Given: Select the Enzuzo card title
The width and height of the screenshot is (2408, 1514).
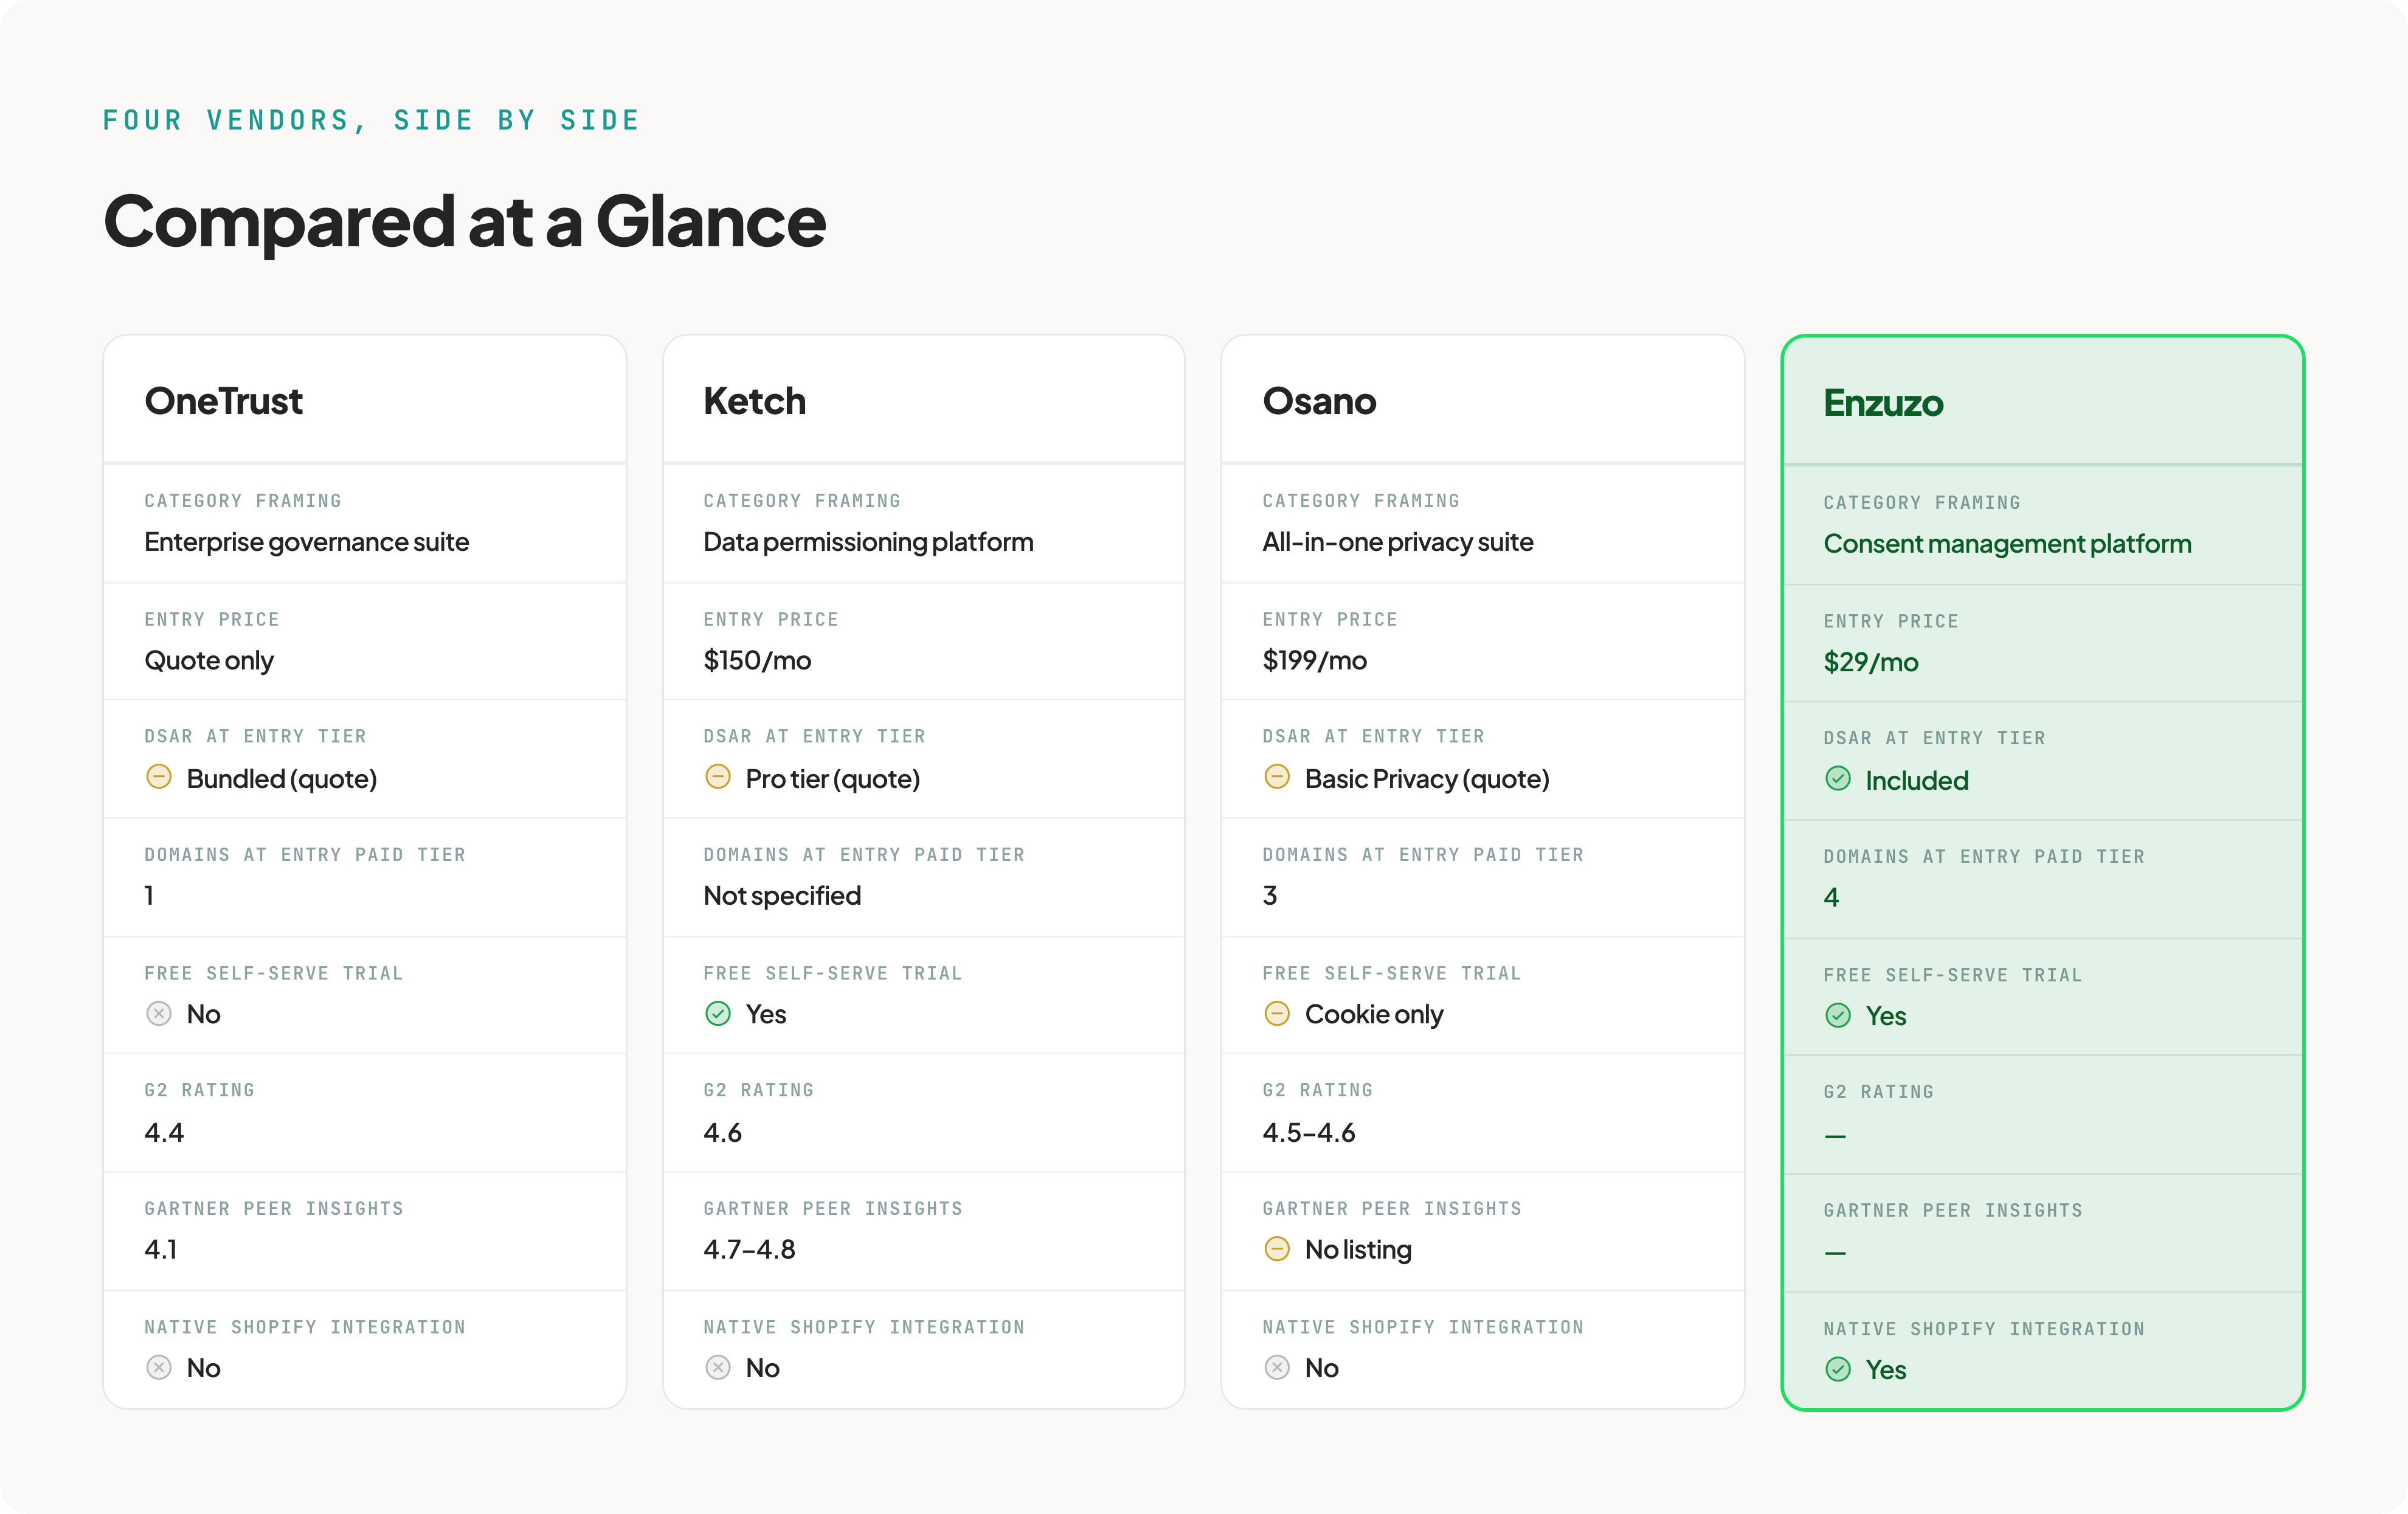Looking at the screenshot, I should [1883, 403].
